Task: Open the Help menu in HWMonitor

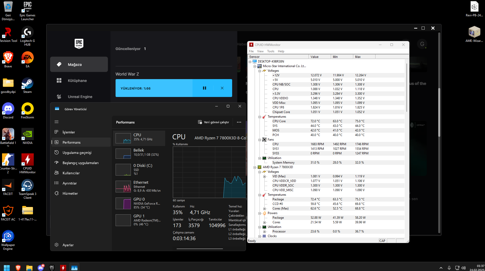Action: point(281,51)
